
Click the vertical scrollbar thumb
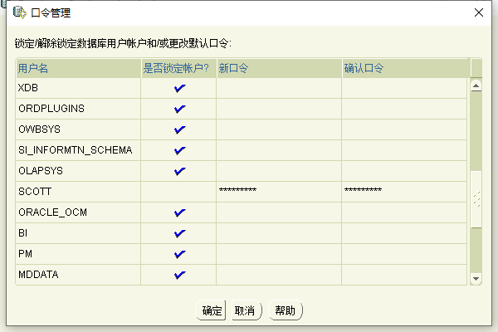coord(476,199)
